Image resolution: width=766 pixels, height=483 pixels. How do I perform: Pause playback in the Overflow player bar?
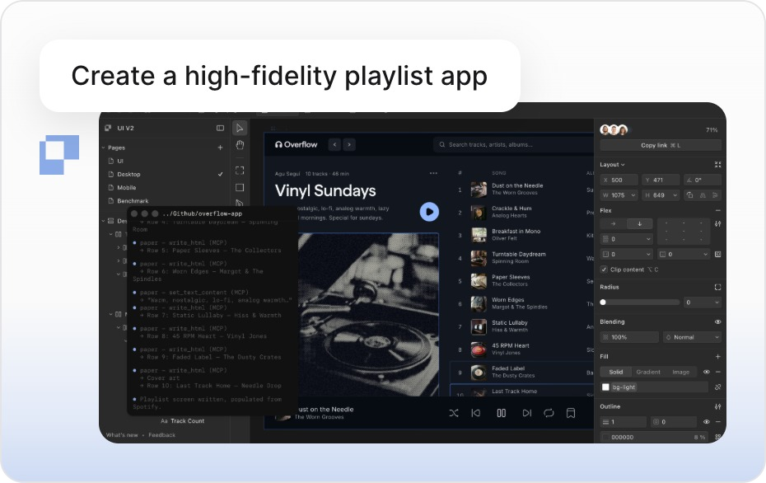[x=502, y=413]
